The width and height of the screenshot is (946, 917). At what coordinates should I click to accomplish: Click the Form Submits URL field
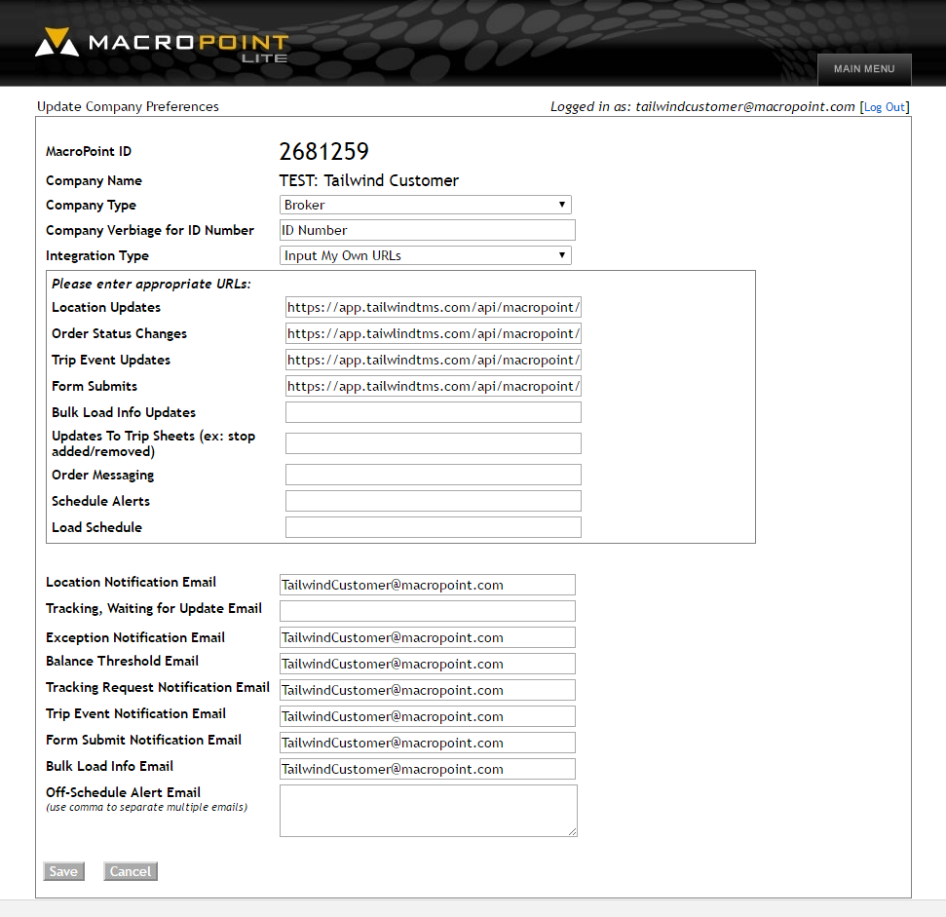pos(432,386)
